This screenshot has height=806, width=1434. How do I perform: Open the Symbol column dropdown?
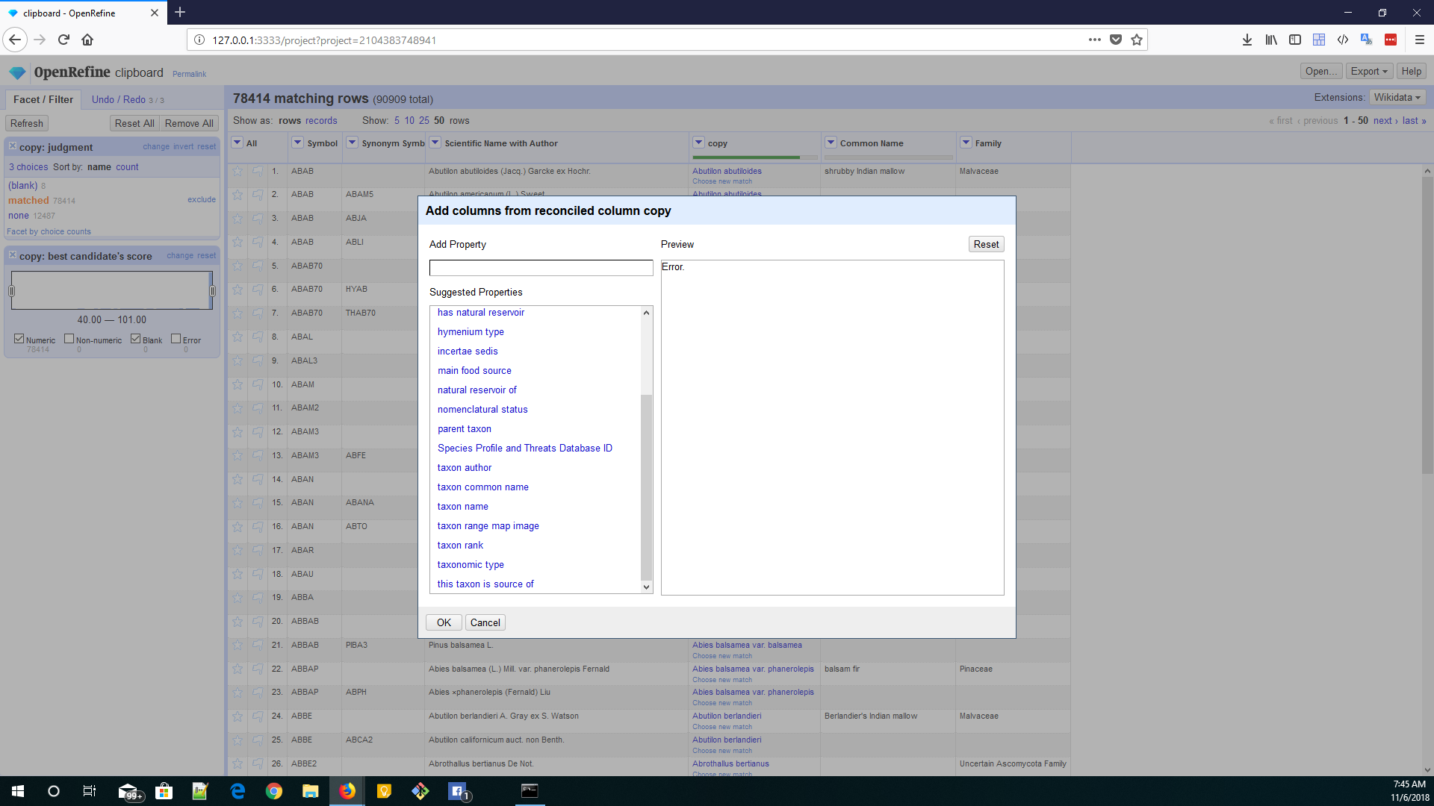pos(298,143)
